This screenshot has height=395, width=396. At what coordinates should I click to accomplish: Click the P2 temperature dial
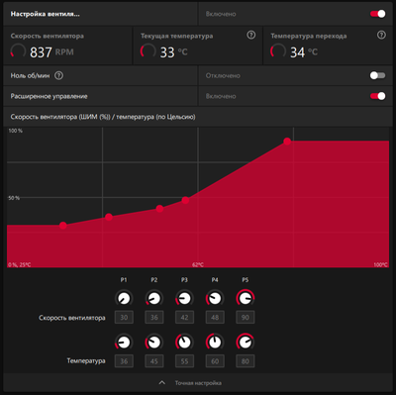pos(154,343)
